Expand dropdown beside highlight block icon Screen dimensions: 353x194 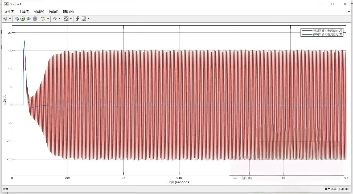tap(48, 19)
